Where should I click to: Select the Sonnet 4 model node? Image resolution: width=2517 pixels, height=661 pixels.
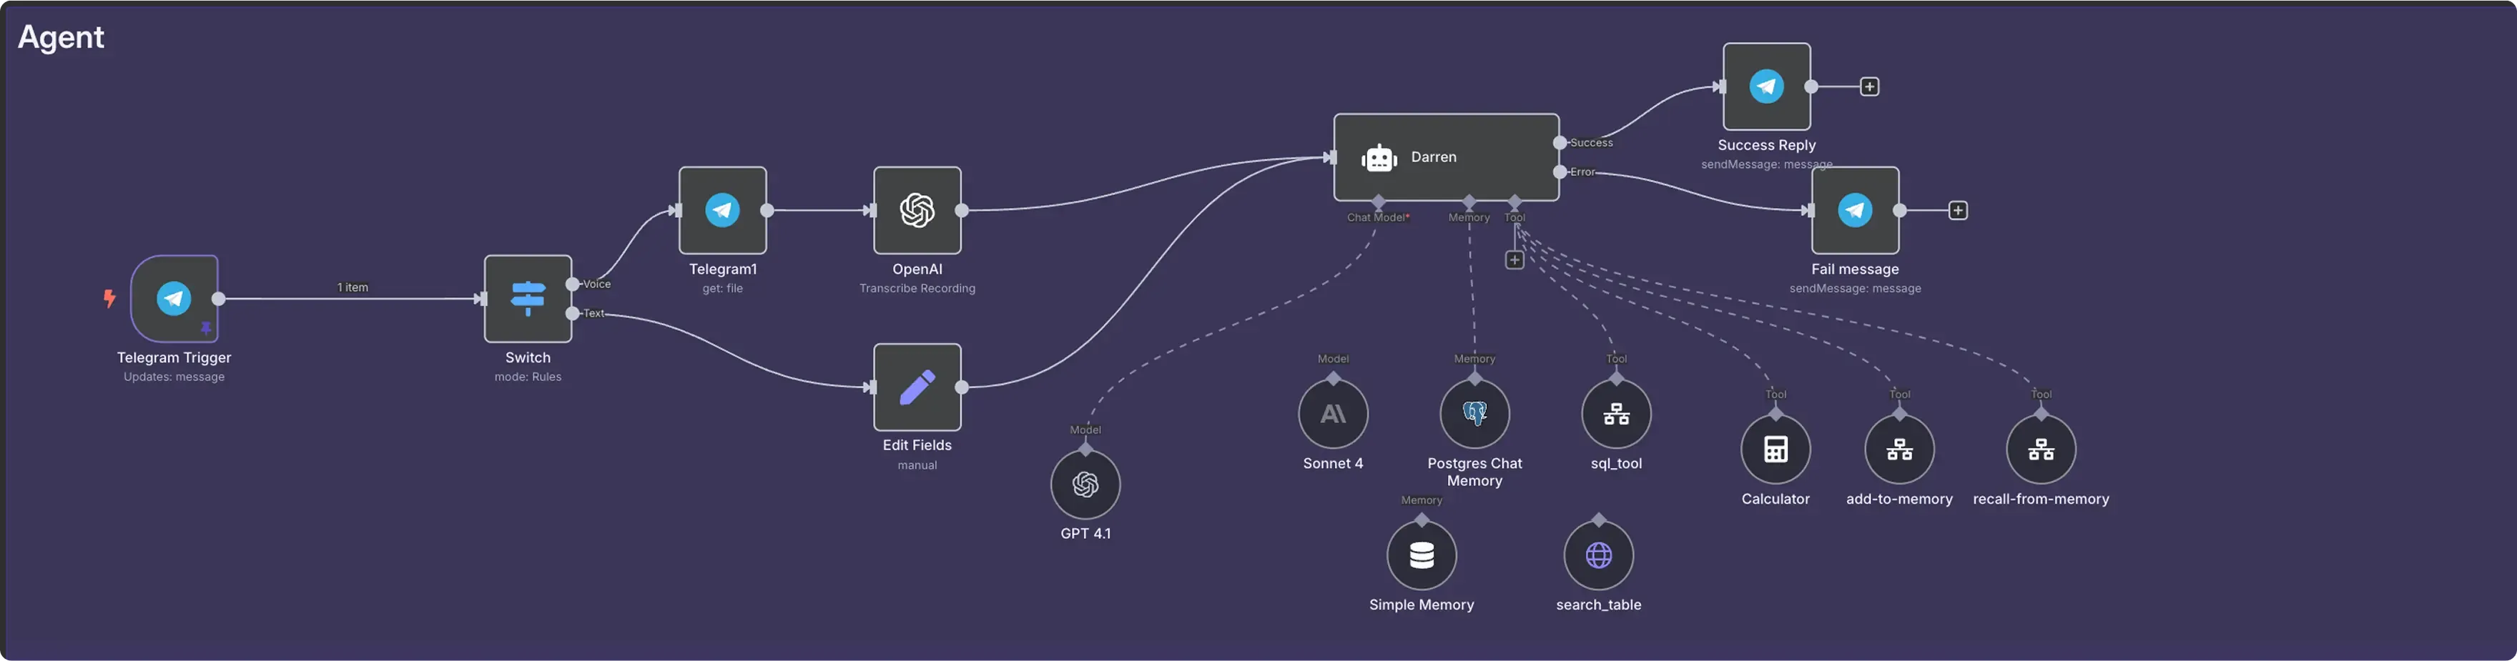(1333, 414)
